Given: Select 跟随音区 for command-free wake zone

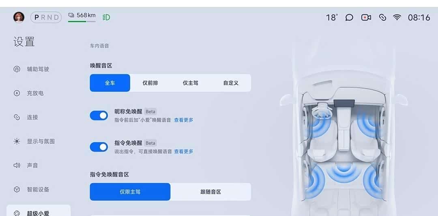Looking at the screenshot, I should [x=210, y=192].
